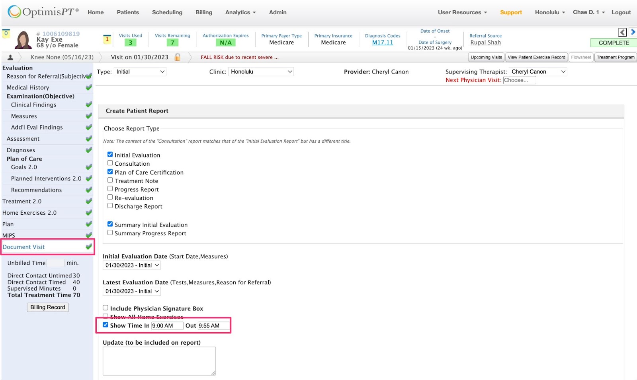
Task: Click the COMPLETE button
Action: pyautogui.click(x=614, y=43)
